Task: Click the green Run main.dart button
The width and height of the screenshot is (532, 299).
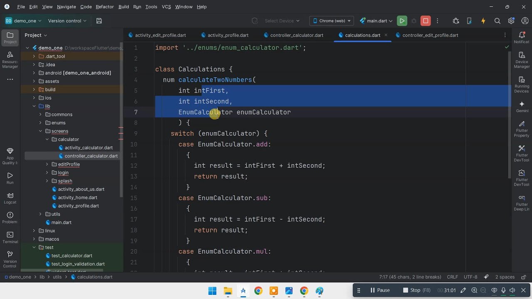Action: [x=402, y=21]
